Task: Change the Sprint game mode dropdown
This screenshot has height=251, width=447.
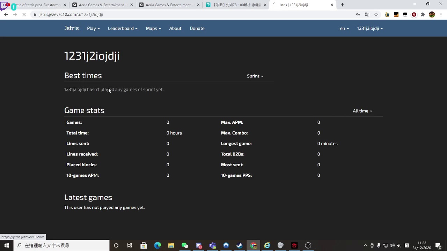Action: pos(255,76)
